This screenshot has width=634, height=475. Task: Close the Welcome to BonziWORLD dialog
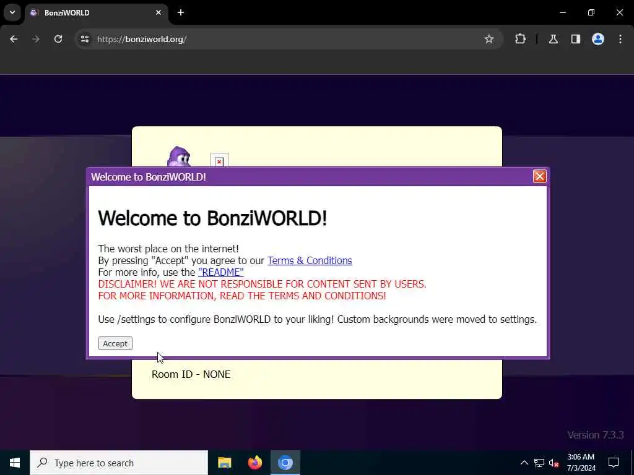539,176
